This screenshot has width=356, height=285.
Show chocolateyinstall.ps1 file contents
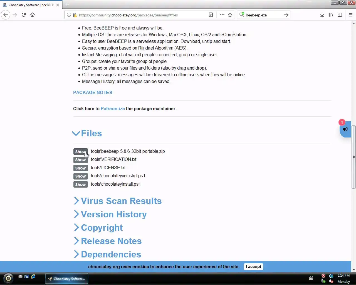(x=80, y=185)
